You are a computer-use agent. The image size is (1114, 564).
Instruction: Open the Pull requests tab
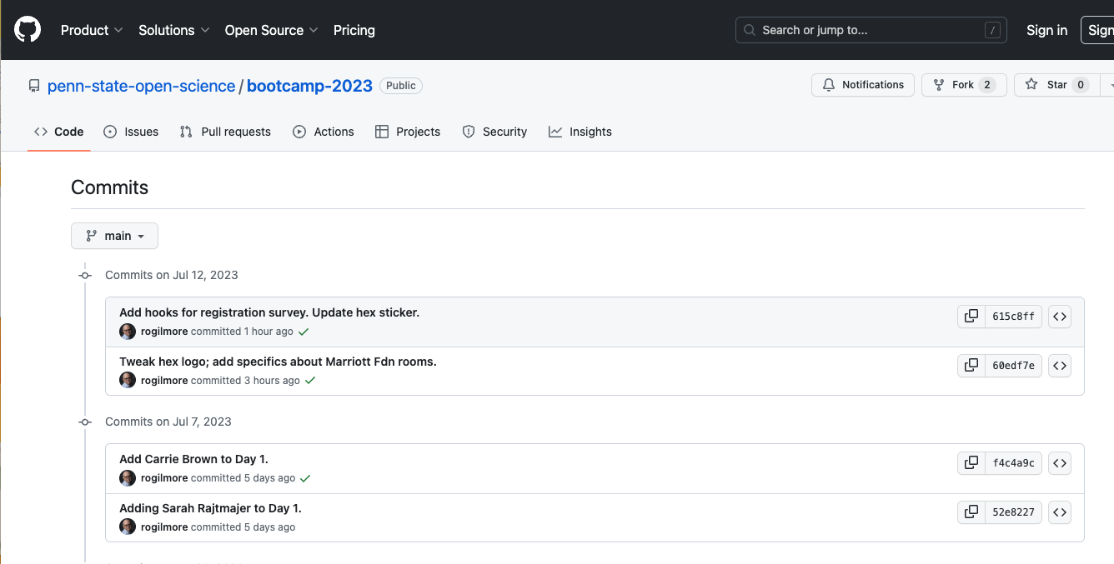[225, 132]
